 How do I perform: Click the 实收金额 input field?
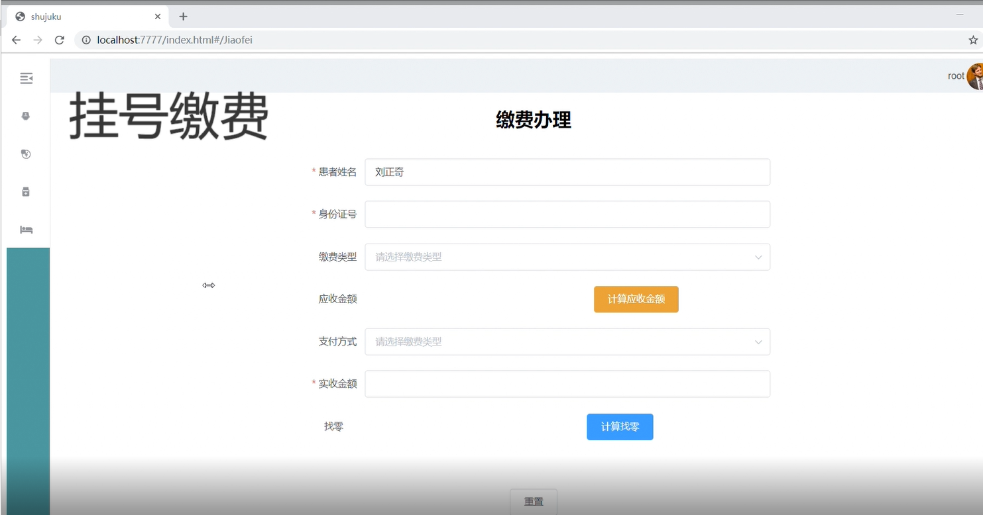pyautogui.click(x=567, y=384)
